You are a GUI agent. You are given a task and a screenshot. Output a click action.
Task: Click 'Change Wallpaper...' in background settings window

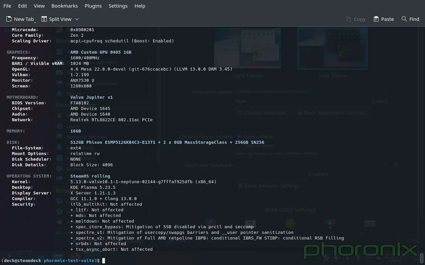[264, 113]
